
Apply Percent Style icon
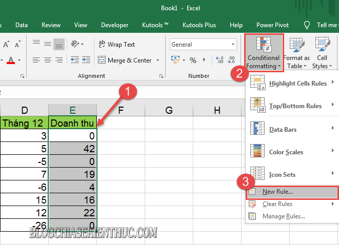click(193, 60)
